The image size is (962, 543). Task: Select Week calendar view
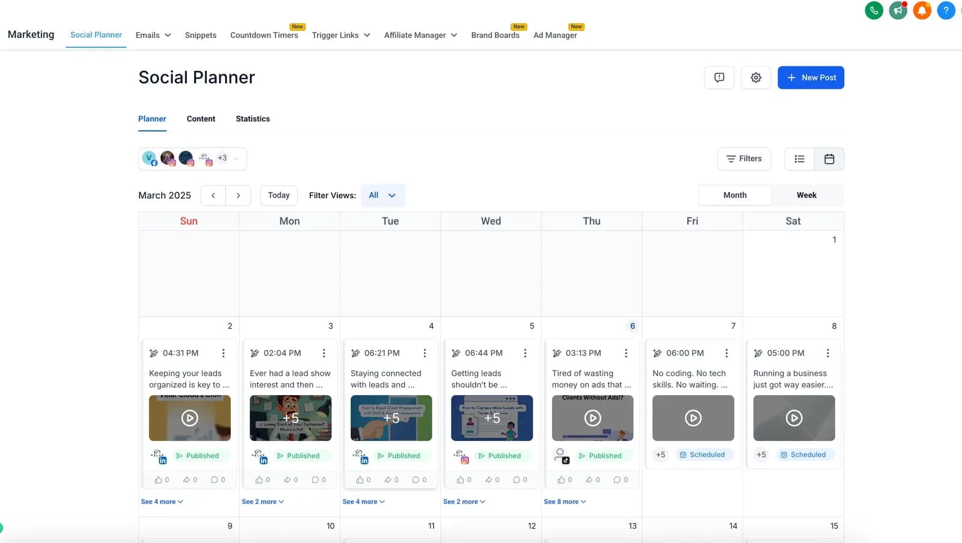(x=806, y=195)
